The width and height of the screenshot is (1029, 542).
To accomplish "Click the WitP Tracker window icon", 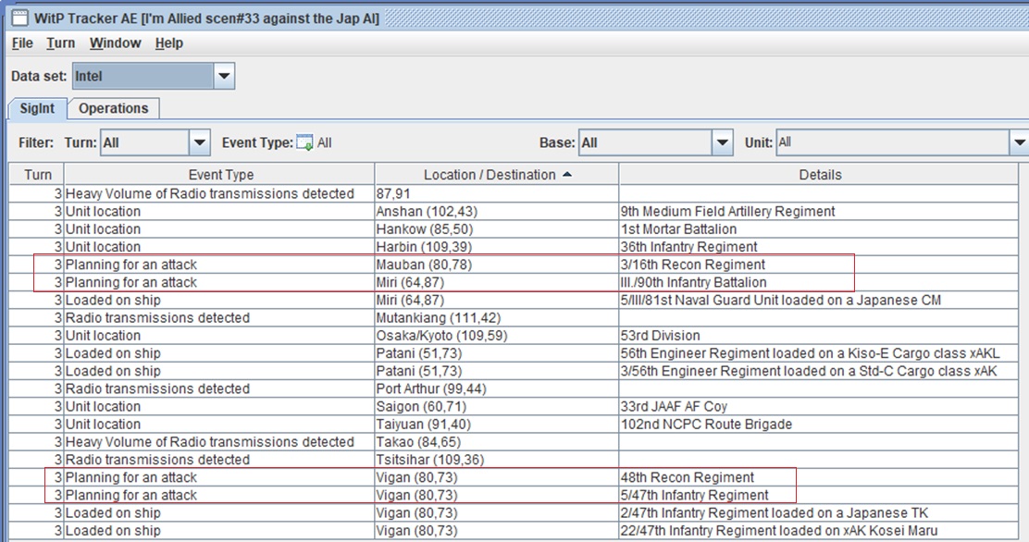I will coord(19,18).
